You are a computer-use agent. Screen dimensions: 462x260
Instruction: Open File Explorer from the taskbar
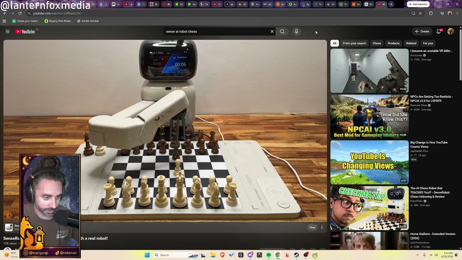213,255
